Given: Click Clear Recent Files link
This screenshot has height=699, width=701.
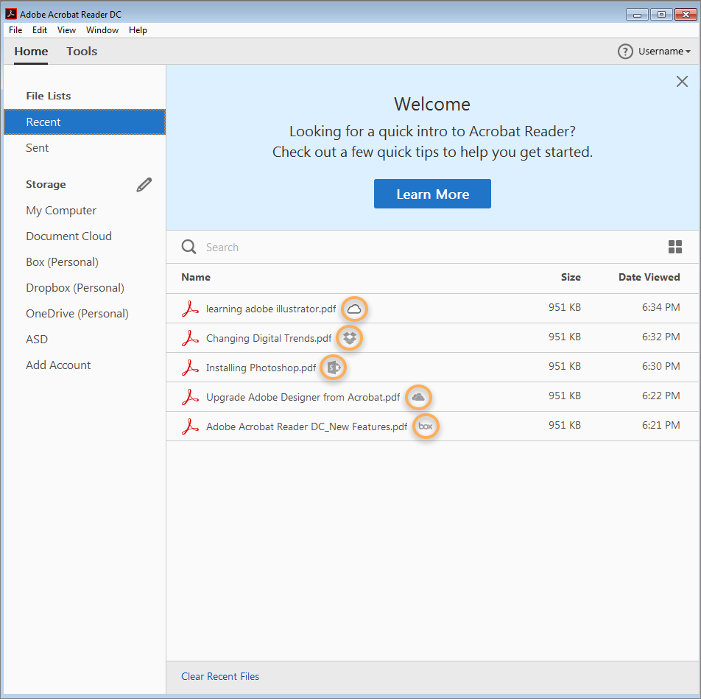Looking at the screenshot, I should click(x=220, y=676).
